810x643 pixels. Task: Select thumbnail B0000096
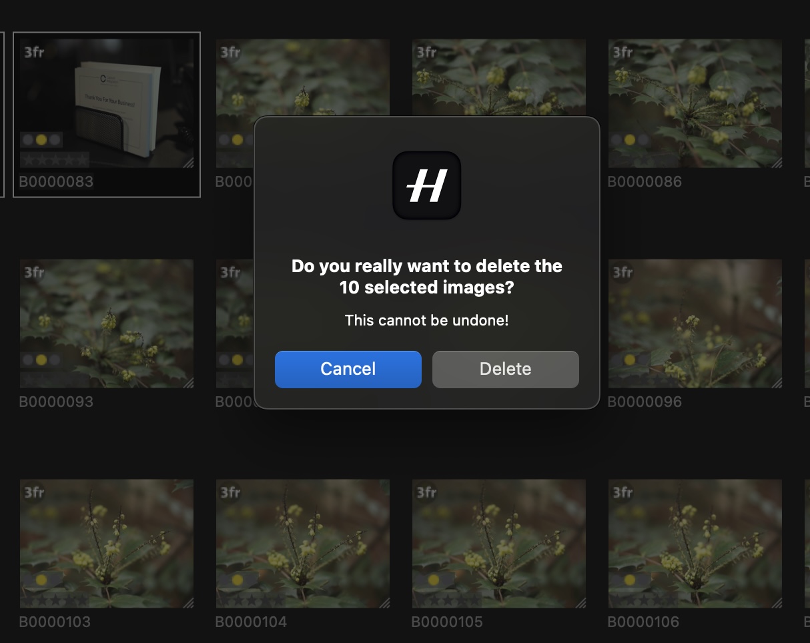pyautogui.click(x=695, y=324)
